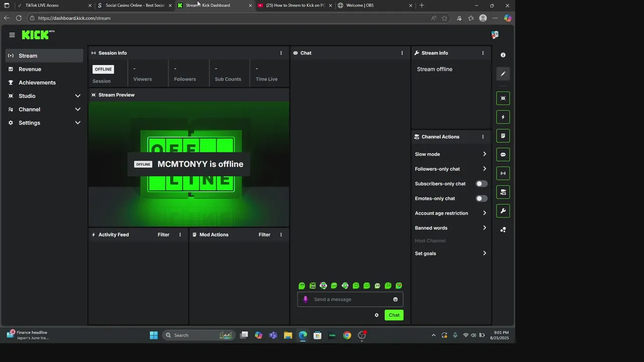Click the MCMTONYY offline stream preview
The width and height of the screenshot is (644, 362).
tap(189, 164)
